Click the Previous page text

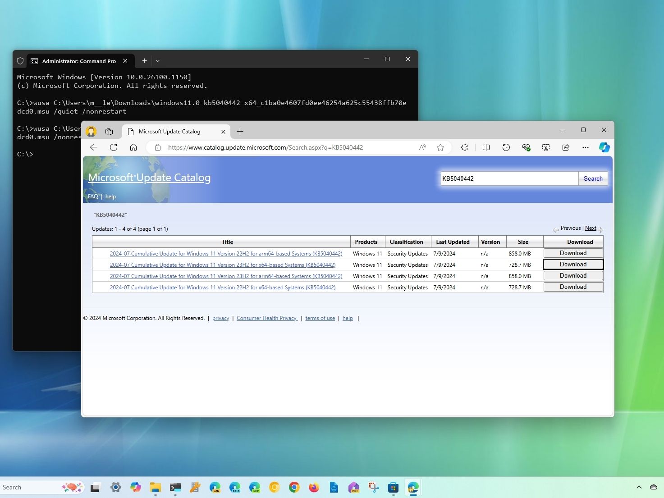point(570,228)
